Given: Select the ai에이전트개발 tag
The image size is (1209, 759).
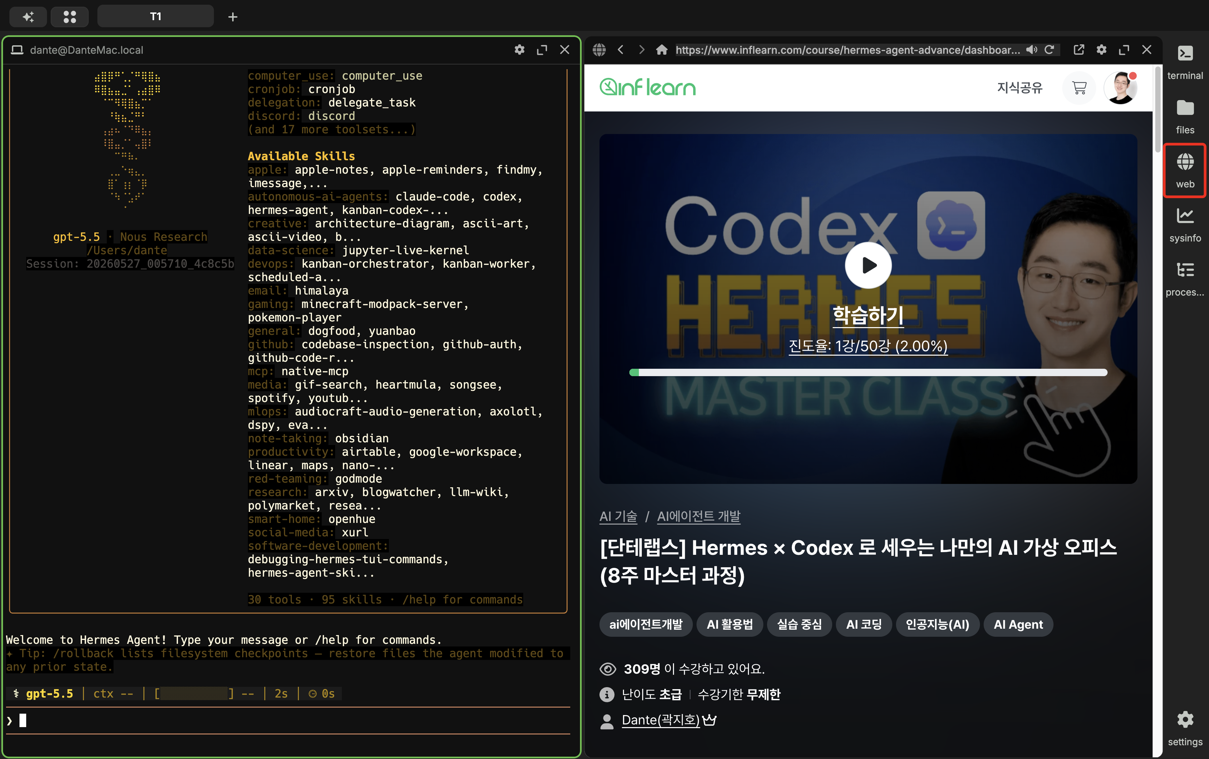Looking at the screenshot, I should (646, 624).
